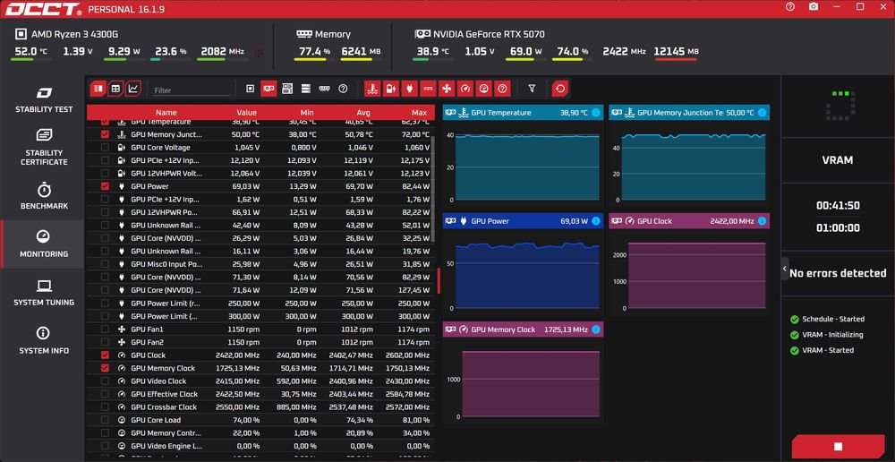Click the reset min/max values icon
This screenshot has height=462, width=895.
560,89
